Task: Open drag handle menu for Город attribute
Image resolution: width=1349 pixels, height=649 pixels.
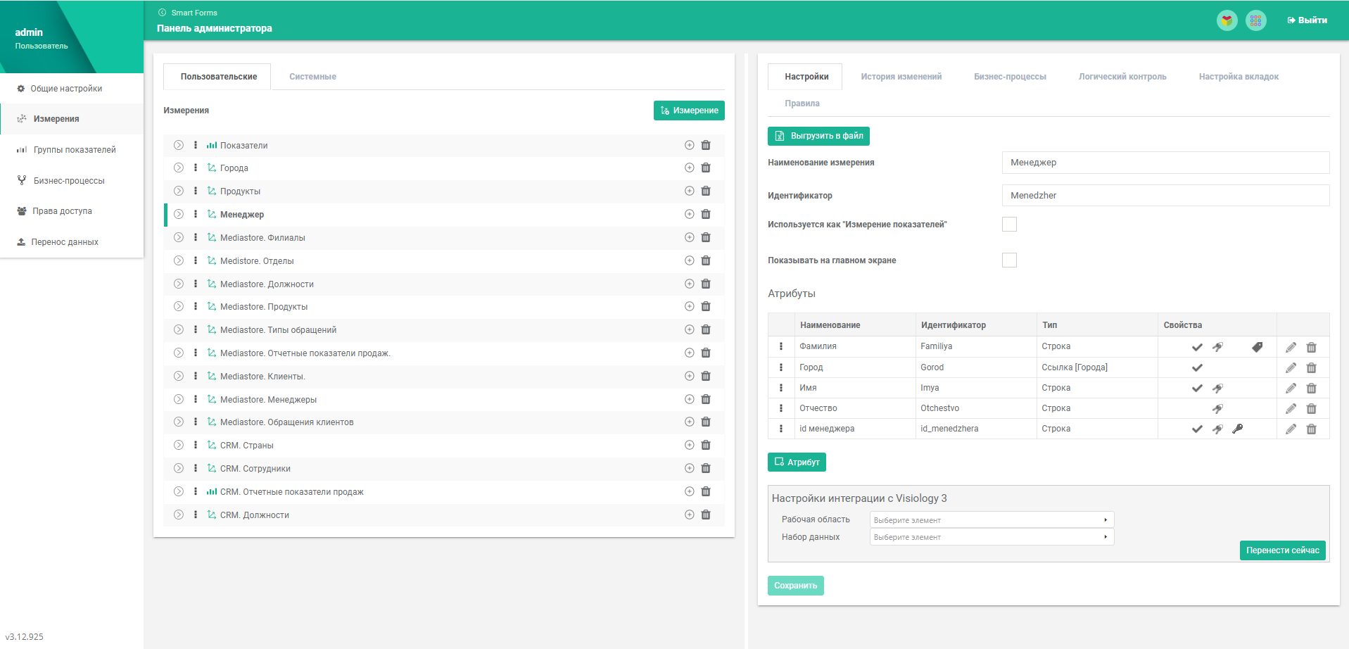Action: pyautogui.click(x=780, y=367)
